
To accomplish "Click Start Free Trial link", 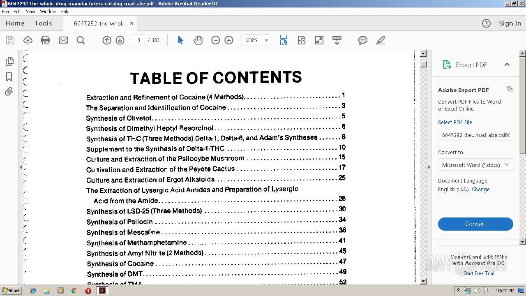I will (x=479, y=273).
